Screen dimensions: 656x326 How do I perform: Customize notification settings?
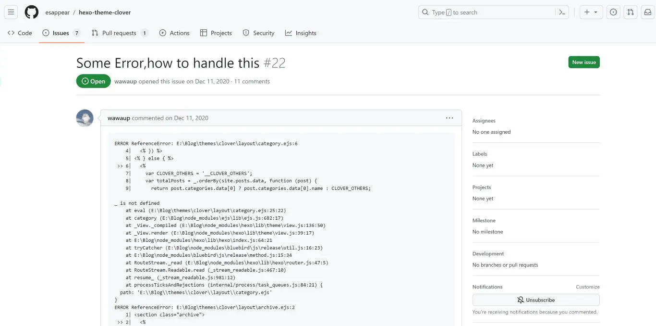[x=587, y=287]
